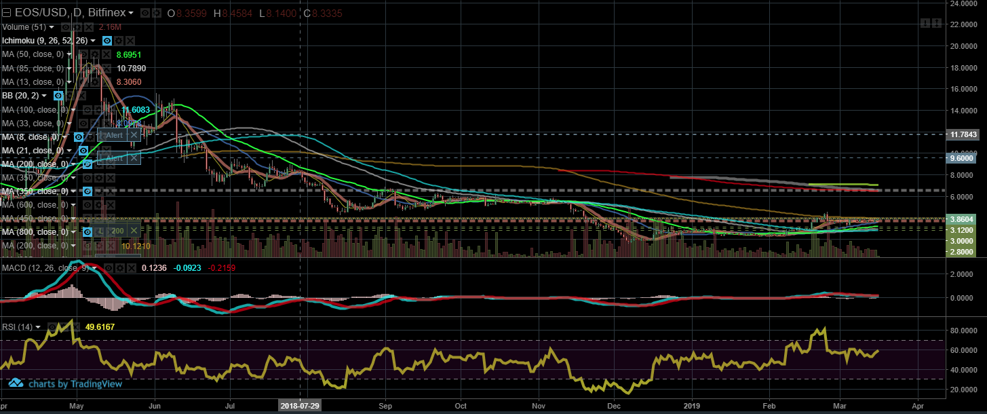The image size is (987, 414).
Task: Remove the Volume (51) indicator
Action: click(89, 27)
